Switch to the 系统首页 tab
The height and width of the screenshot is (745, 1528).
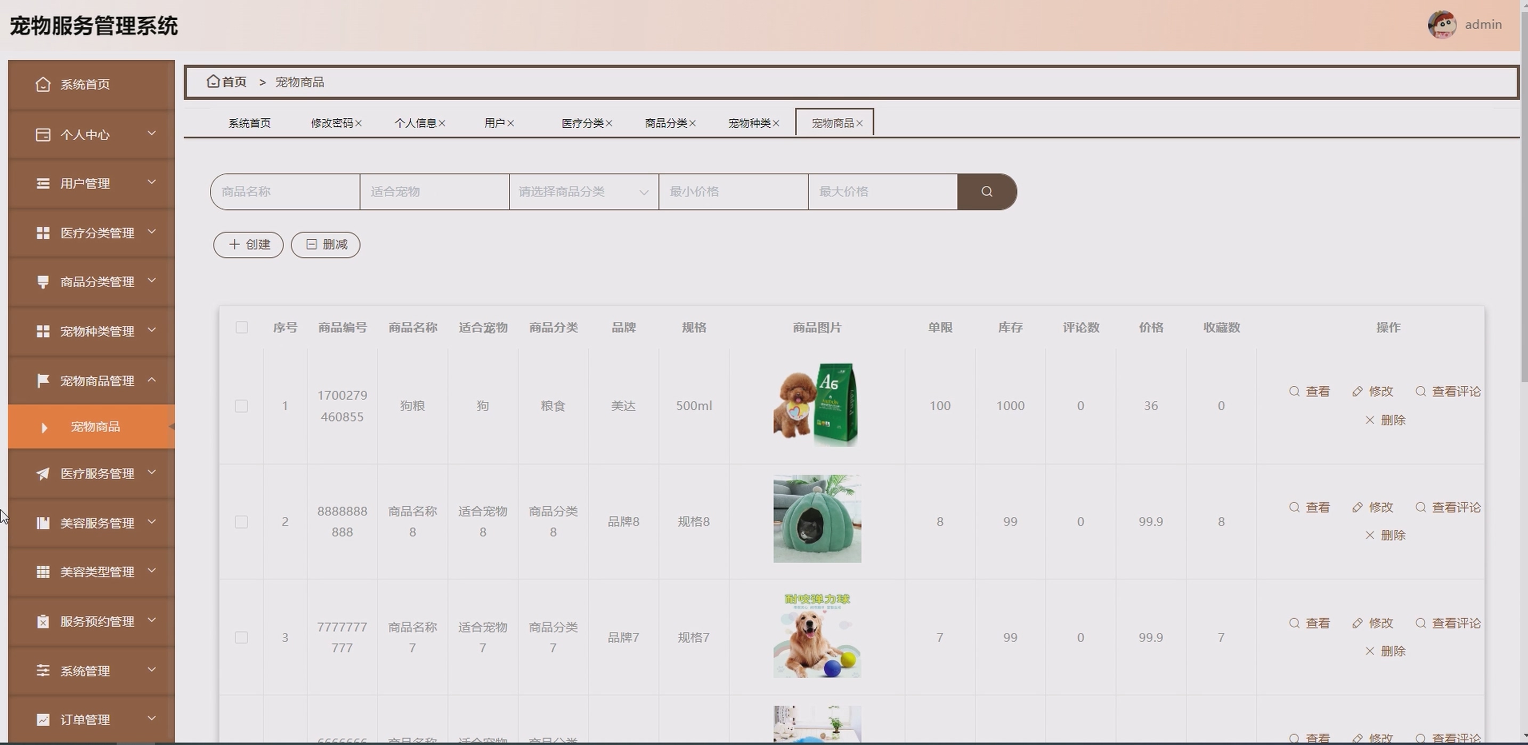coord(250,123)
